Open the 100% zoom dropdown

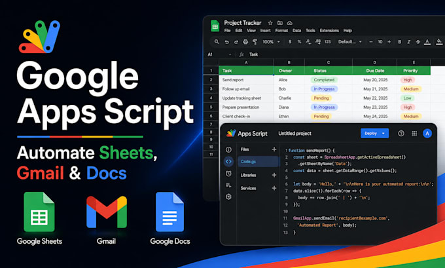pos(271,42)
